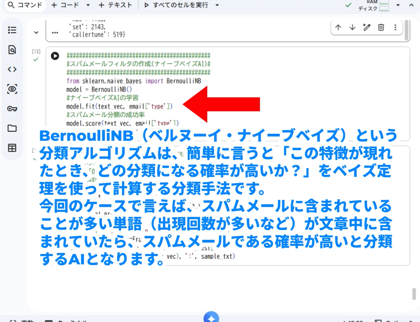Viewport: 420px width, 322px height.
Task: Click 'callertune': 519 output text
Action: [x=97, y=35]
